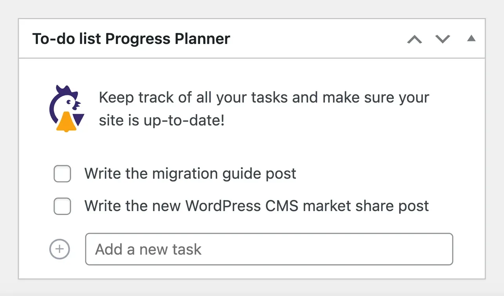Click the move down chevron in widget header
Viewport: 504px width, 296px height.
(x=443, y=39)
